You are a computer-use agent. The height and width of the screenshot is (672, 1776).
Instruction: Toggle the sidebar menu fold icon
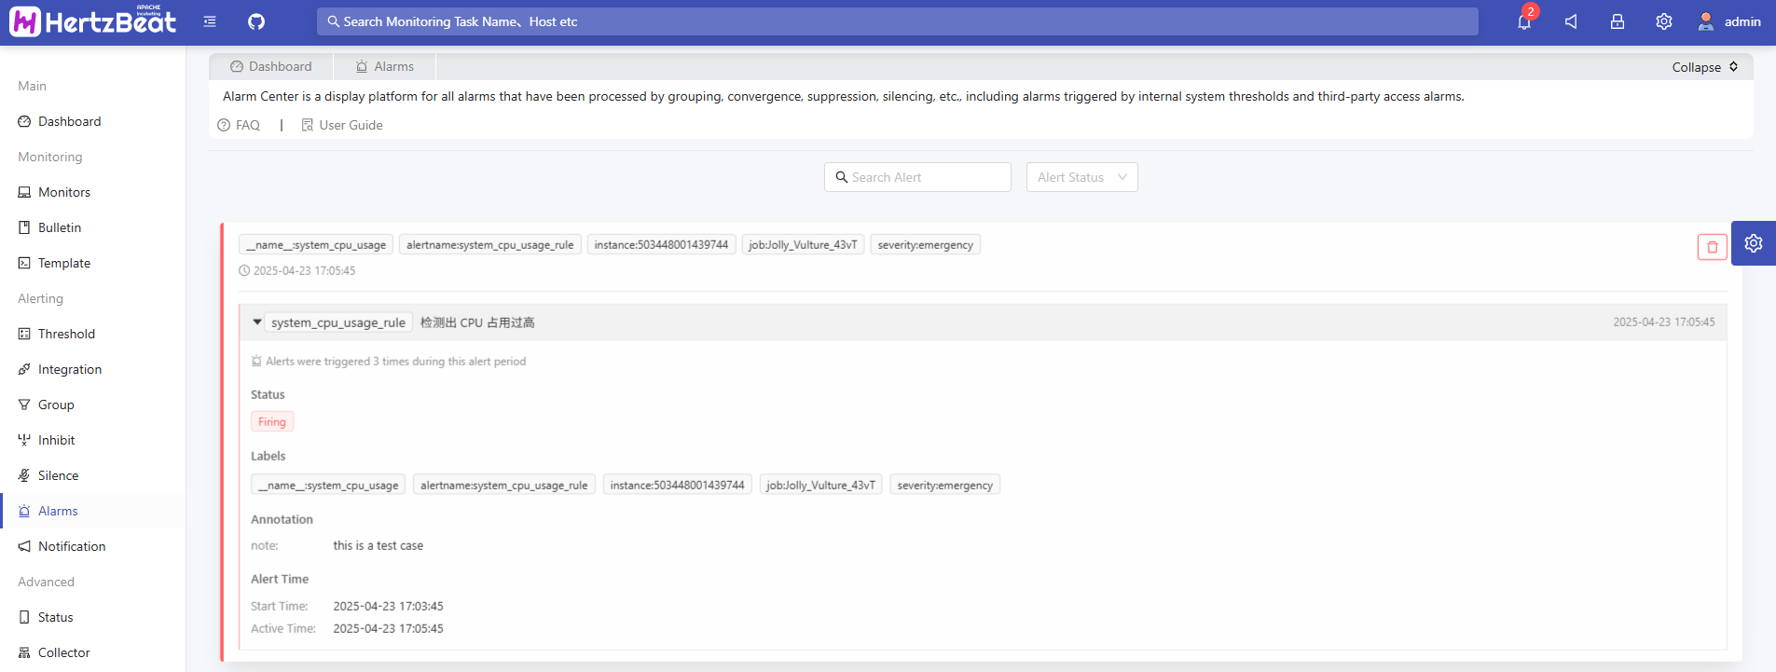tap(210, 21)
